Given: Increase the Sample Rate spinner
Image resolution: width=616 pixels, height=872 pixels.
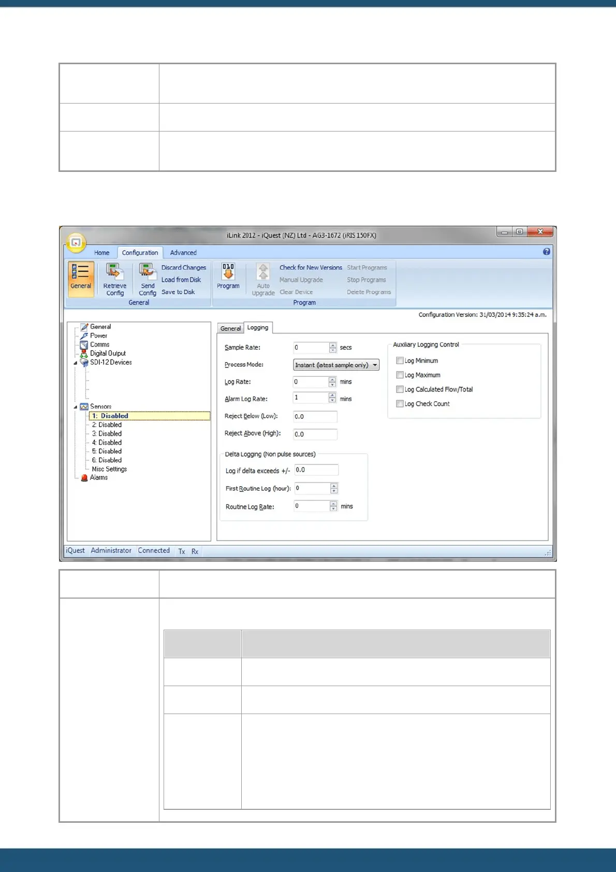Looking at the screenshot, I should tap(333, 345).
